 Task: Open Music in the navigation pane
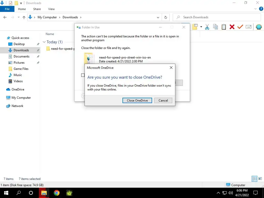click(x=18, y=75)
